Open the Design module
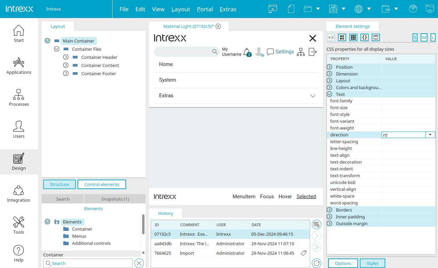 click(x=19, y=162)
